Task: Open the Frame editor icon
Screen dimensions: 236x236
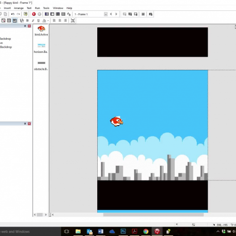Action: [x=52, y=14]
